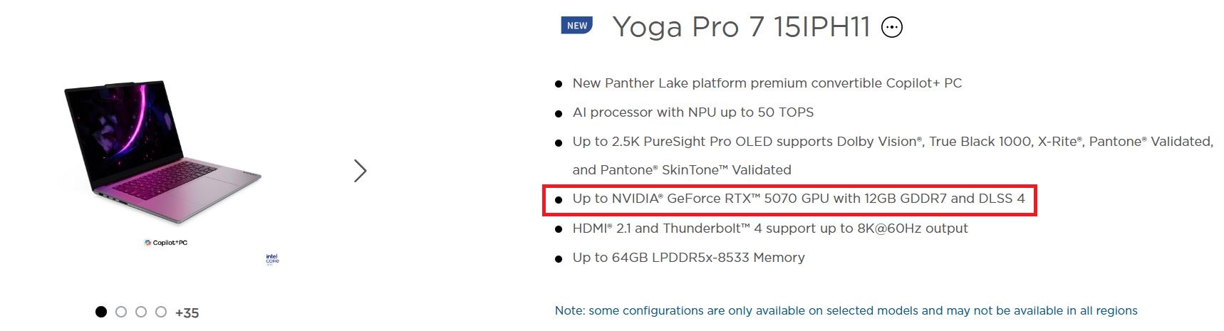The height and width of the screenshot is (331, 1224).
Task: Click the note about configurations availability
Action: [x=846, y=310]
